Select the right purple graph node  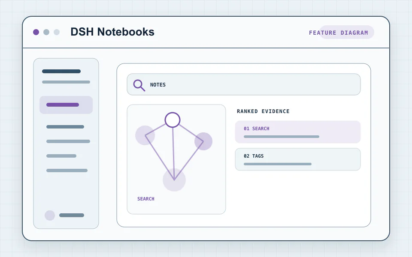pyautogui.click(x=203, y=141)
